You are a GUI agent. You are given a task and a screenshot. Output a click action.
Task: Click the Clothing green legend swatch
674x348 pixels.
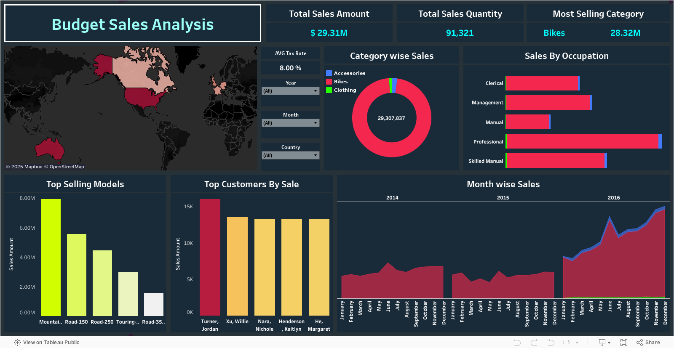point(329,90)
